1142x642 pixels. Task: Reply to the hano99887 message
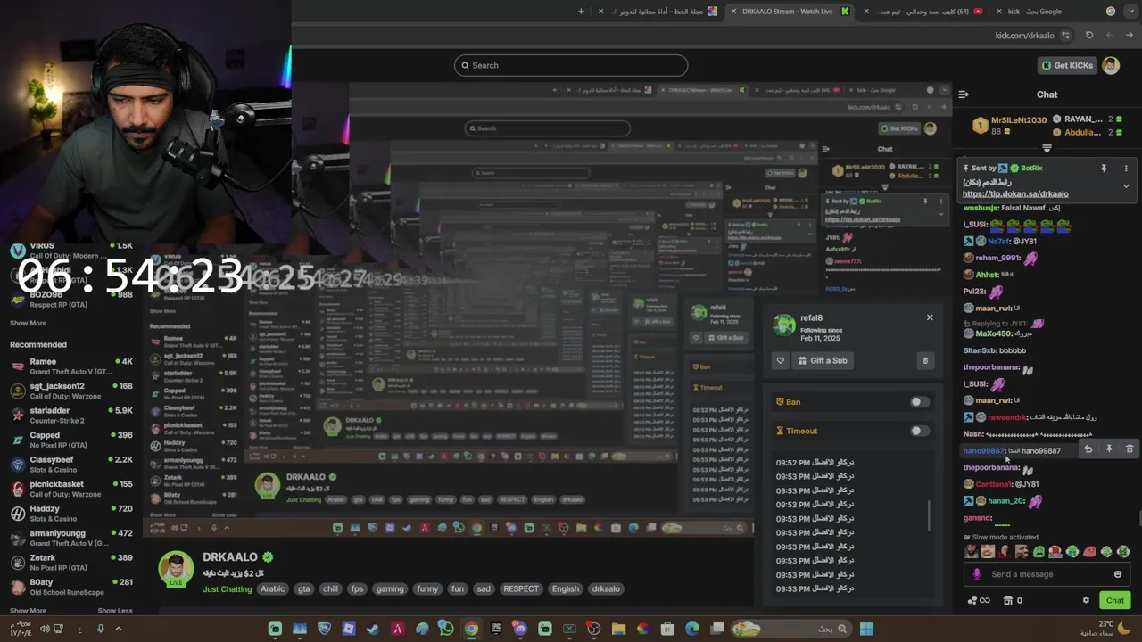[1088, 449]
